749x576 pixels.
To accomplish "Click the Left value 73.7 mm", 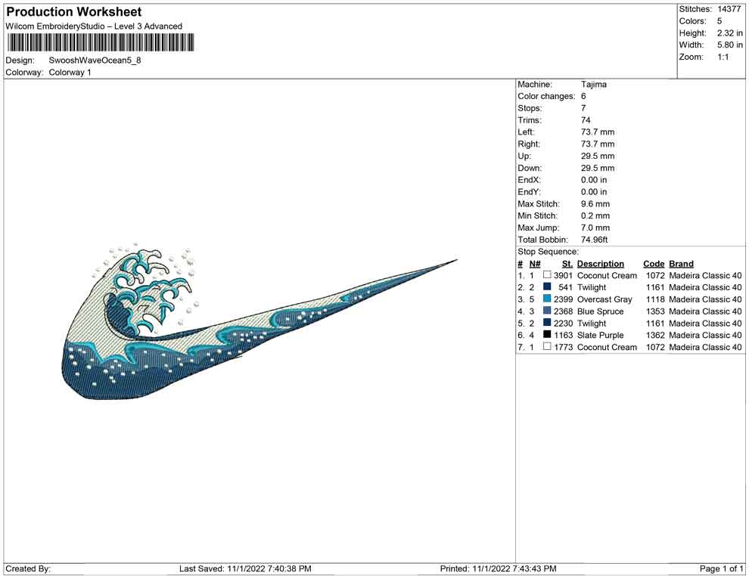I will (x=598, y=132).
